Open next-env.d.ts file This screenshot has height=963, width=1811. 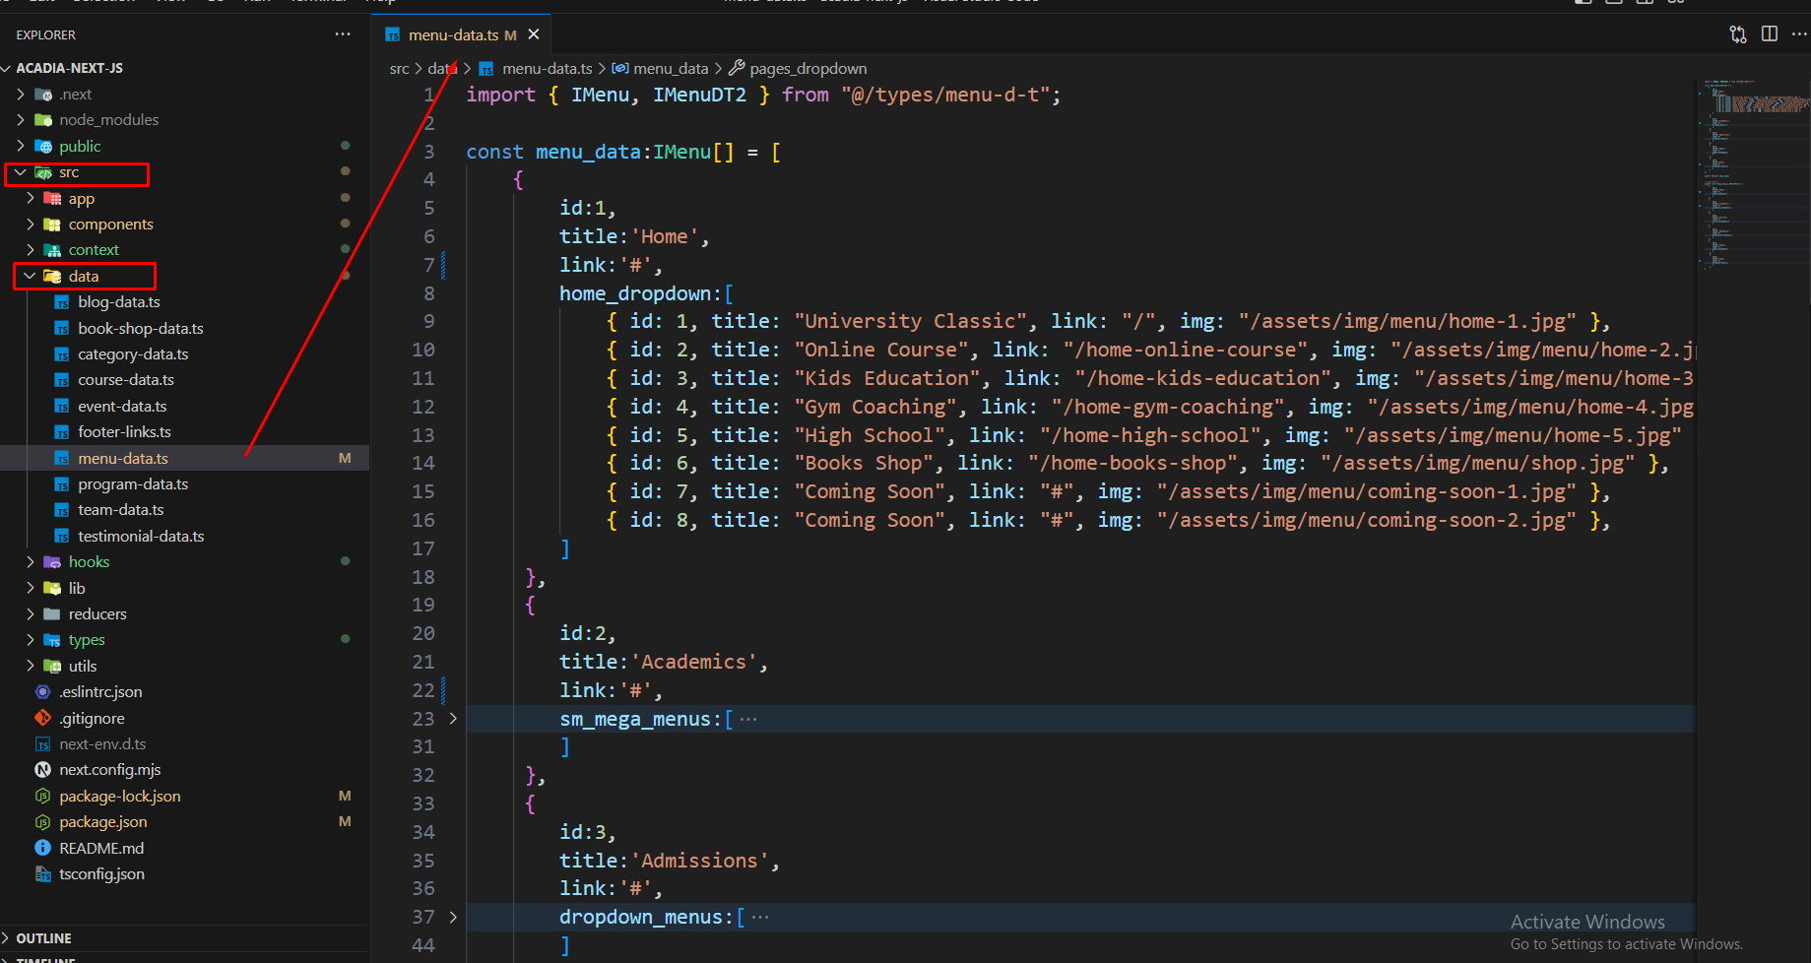click(x=102, y=744)
